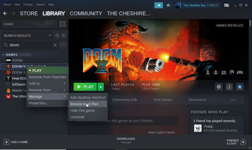Open the PLAY button dropdown arrow
252x150 pixels.
pos(101,87)
